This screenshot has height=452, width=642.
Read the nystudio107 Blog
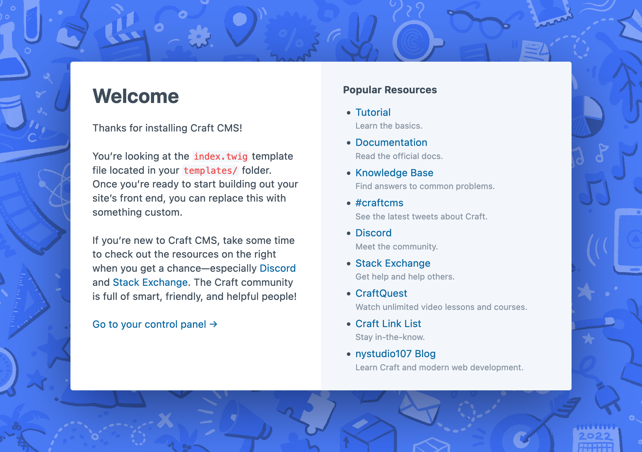click(x=395, y=354)
